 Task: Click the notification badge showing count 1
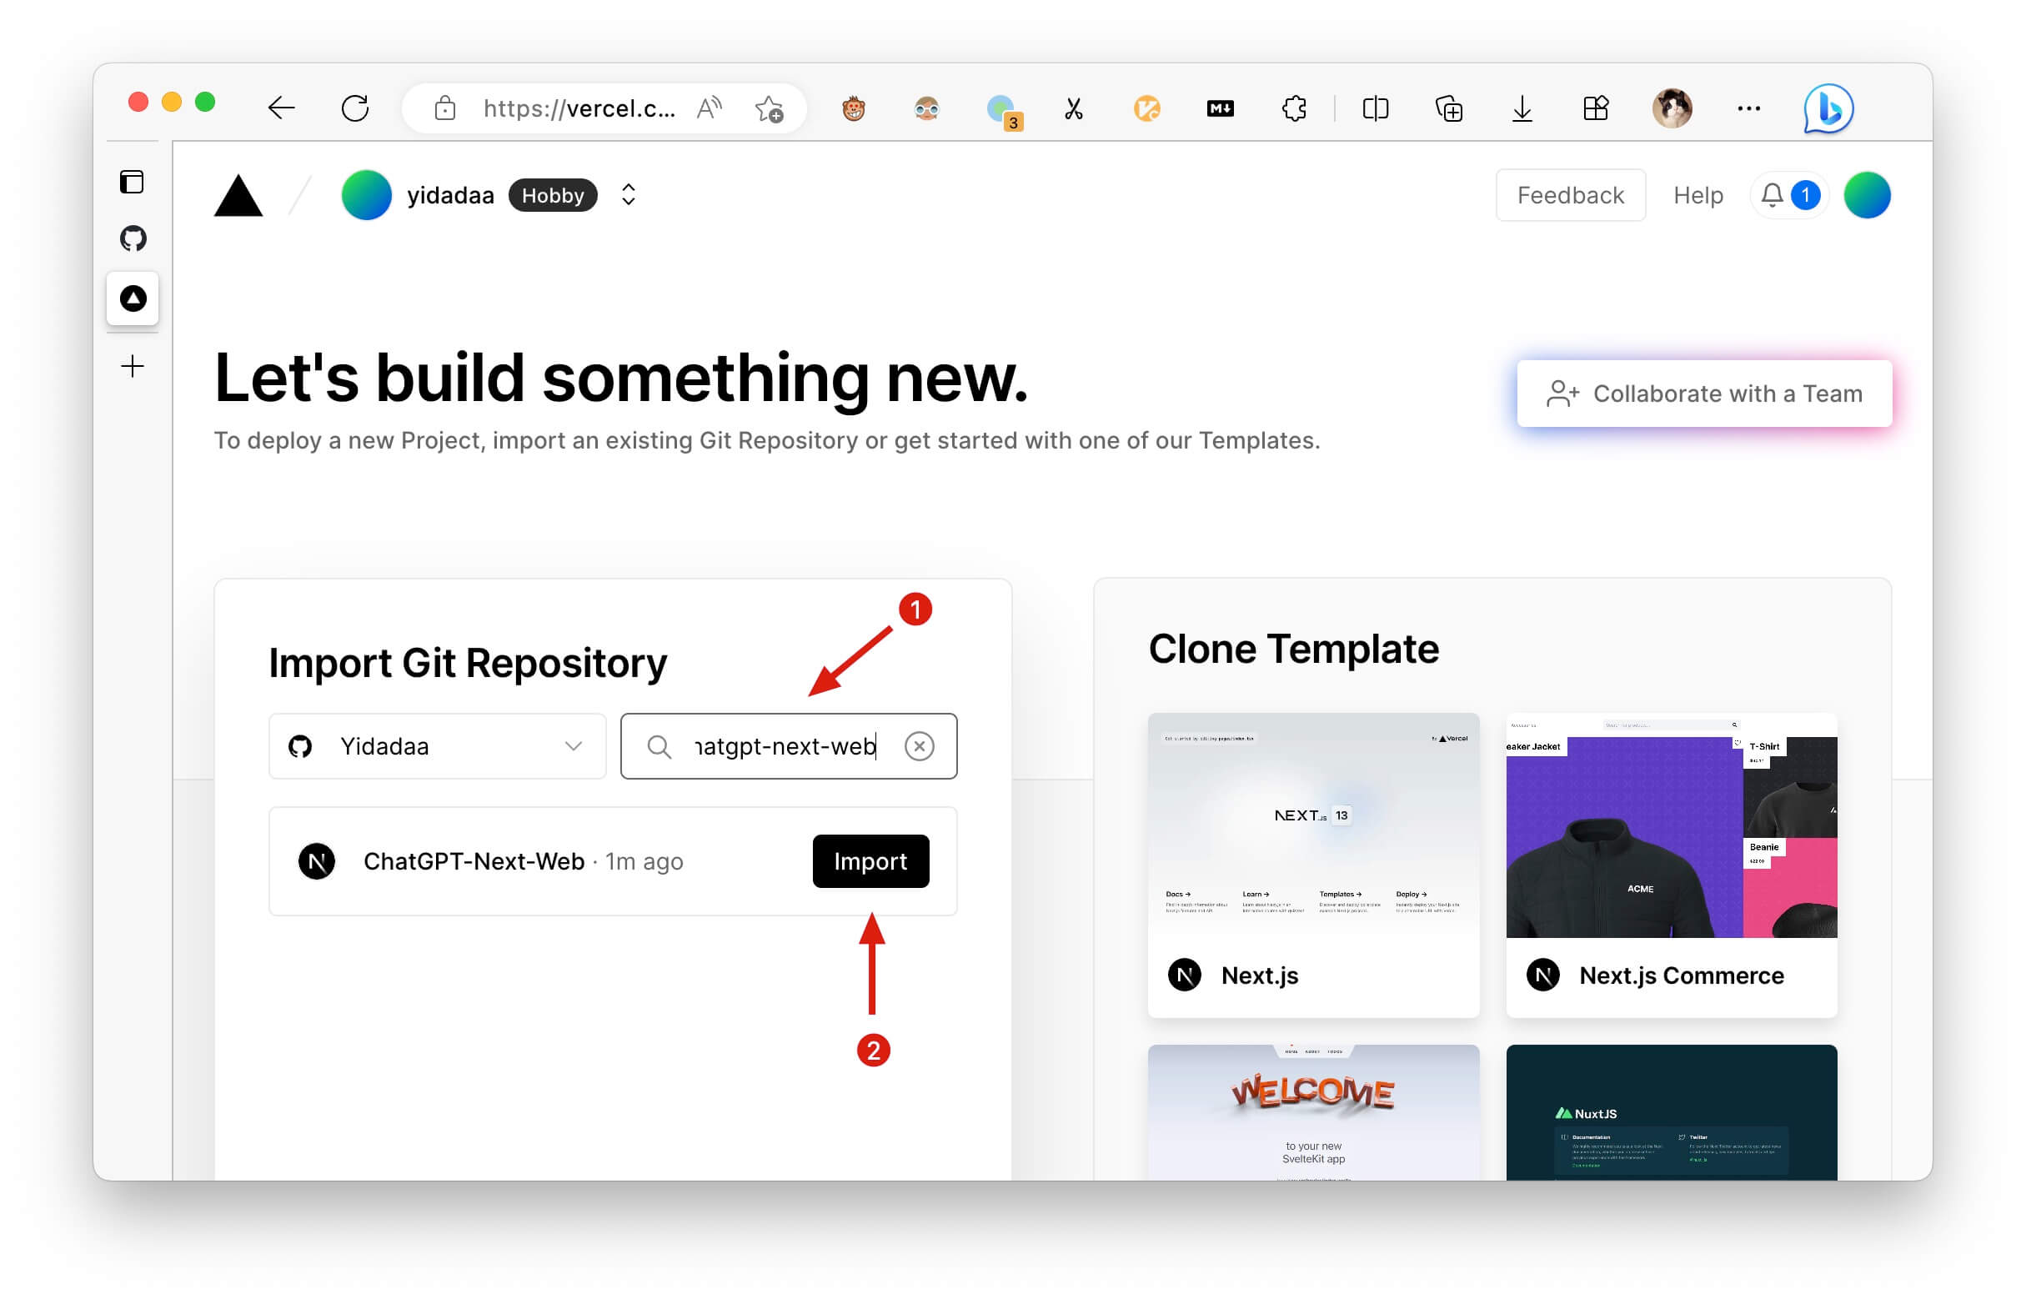click(x=1804, y=195)
